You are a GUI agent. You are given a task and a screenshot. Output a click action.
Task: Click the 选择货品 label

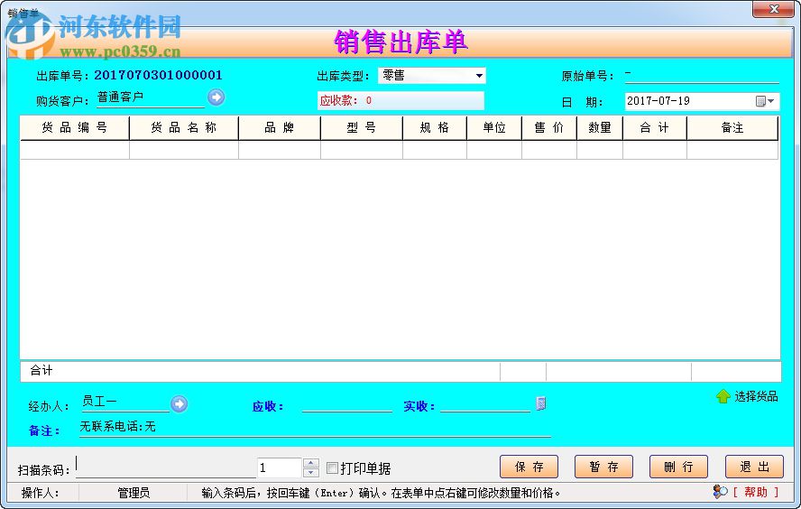click(756, 396)
